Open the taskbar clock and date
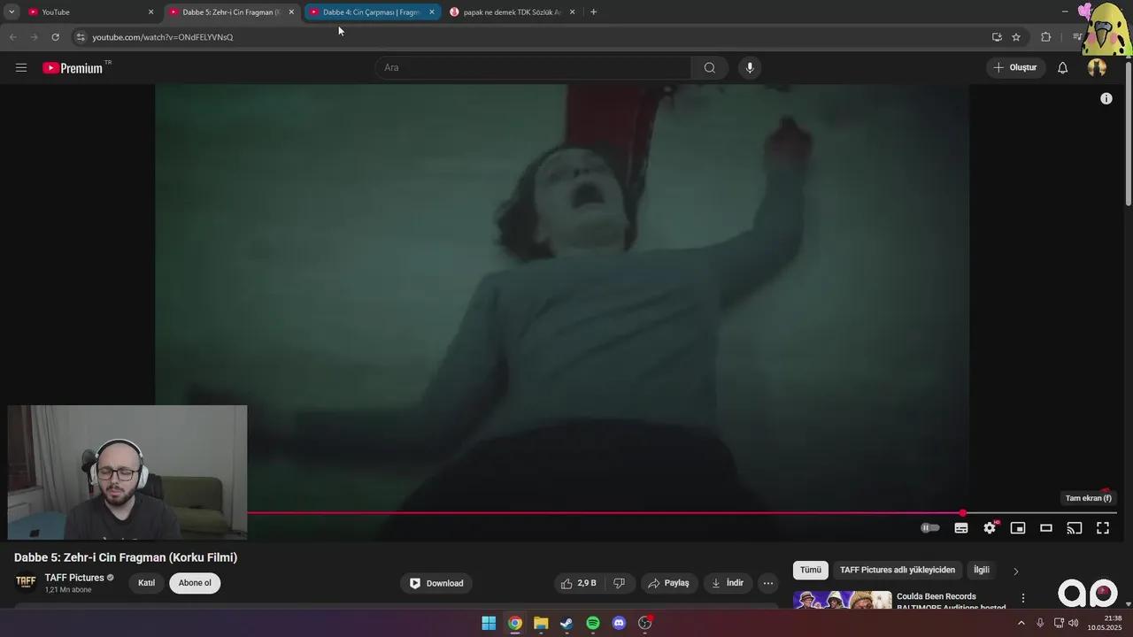This screenshot has width=1133, height=637. pos(1105,623)
